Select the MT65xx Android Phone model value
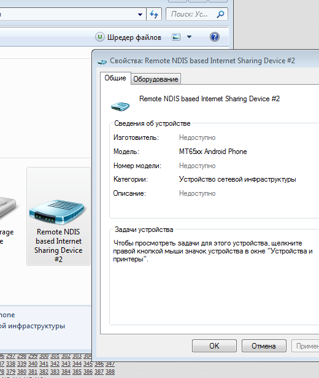The width and height of the screenshot is (319, 378). (213, 152)
